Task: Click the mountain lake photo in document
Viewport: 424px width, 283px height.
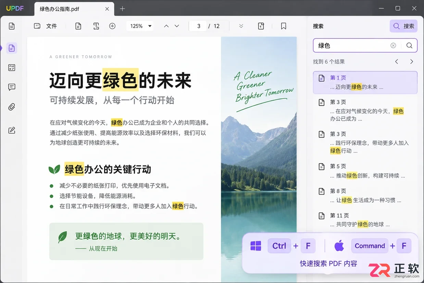Action: point(259,160)
